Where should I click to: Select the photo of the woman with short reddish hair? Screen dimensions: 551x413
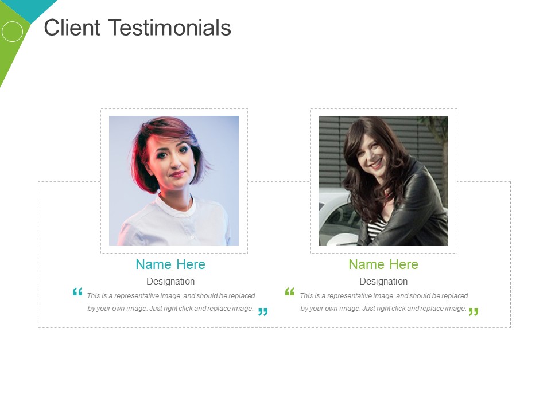pos(174,181)
